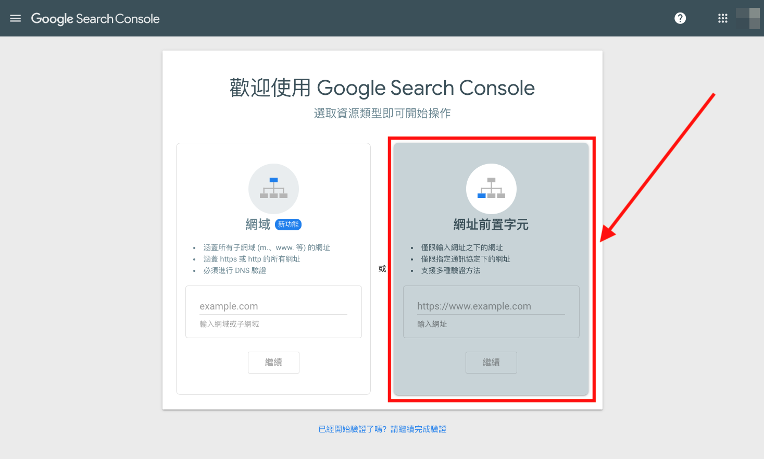Select the 網域 heading text
Screen dimensions: 764x459
[258, 225]
